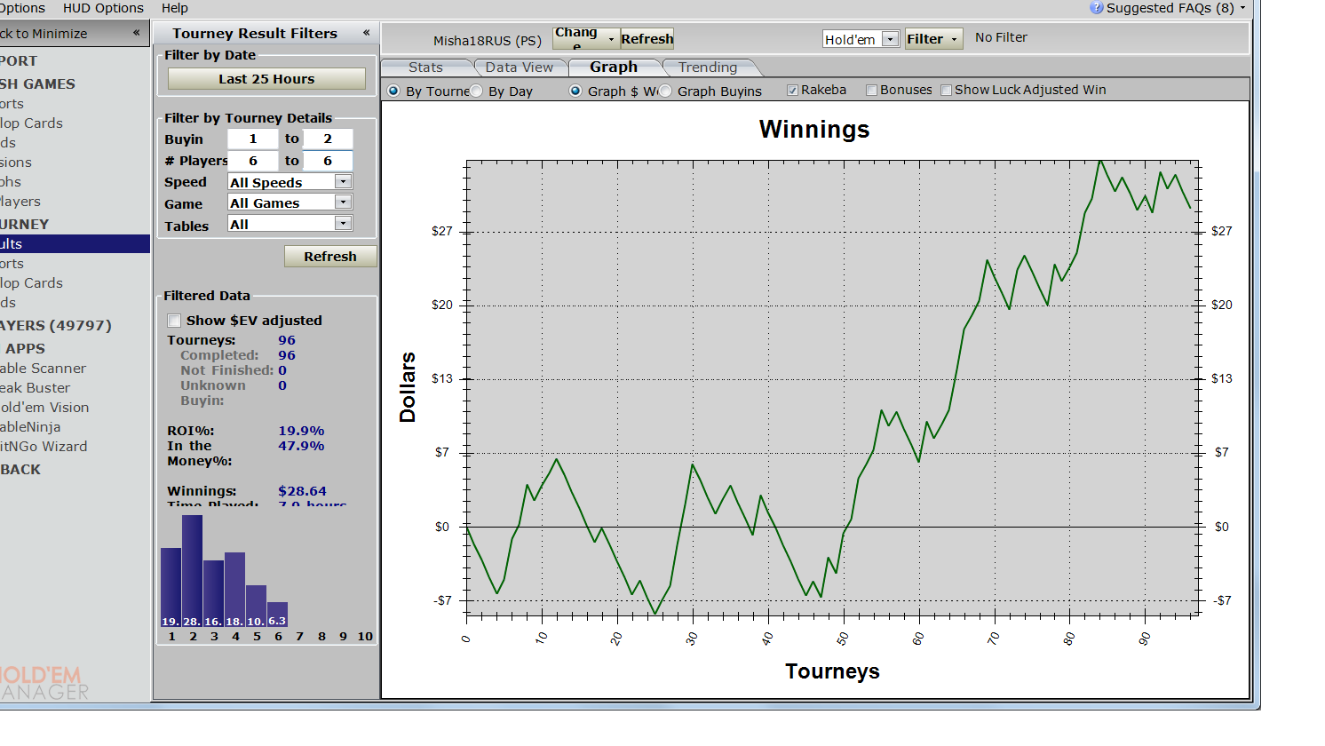Open SitNGo Wizard from the sidebar

coord(43,447)
